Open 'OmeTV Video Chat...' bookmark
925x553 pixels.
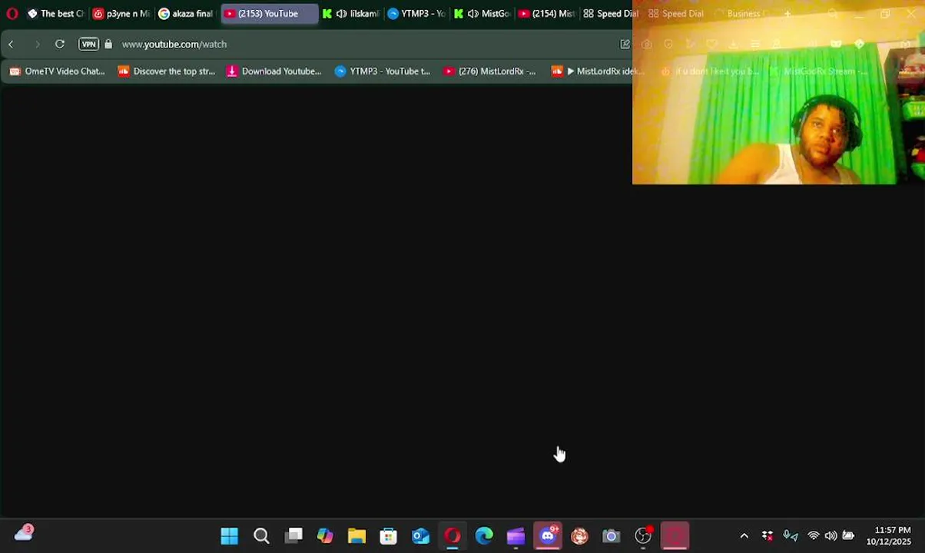57,71
